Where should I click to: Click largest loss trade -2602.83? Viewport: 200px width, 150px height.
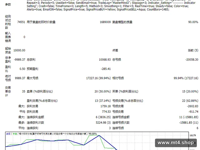192,106
